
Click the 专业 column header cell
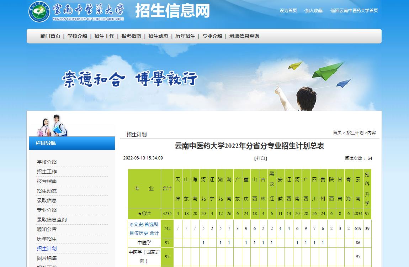coord(144,188)
